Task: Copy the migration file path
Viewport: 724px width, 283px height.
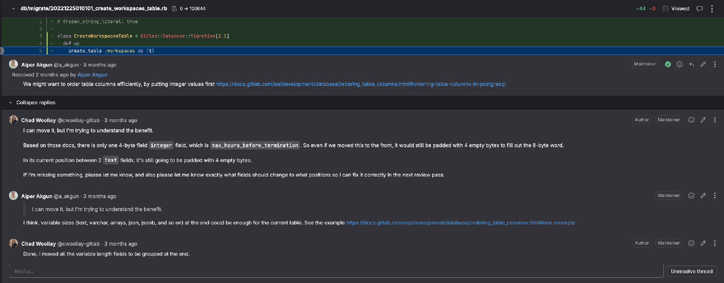Action: [174, 9]
